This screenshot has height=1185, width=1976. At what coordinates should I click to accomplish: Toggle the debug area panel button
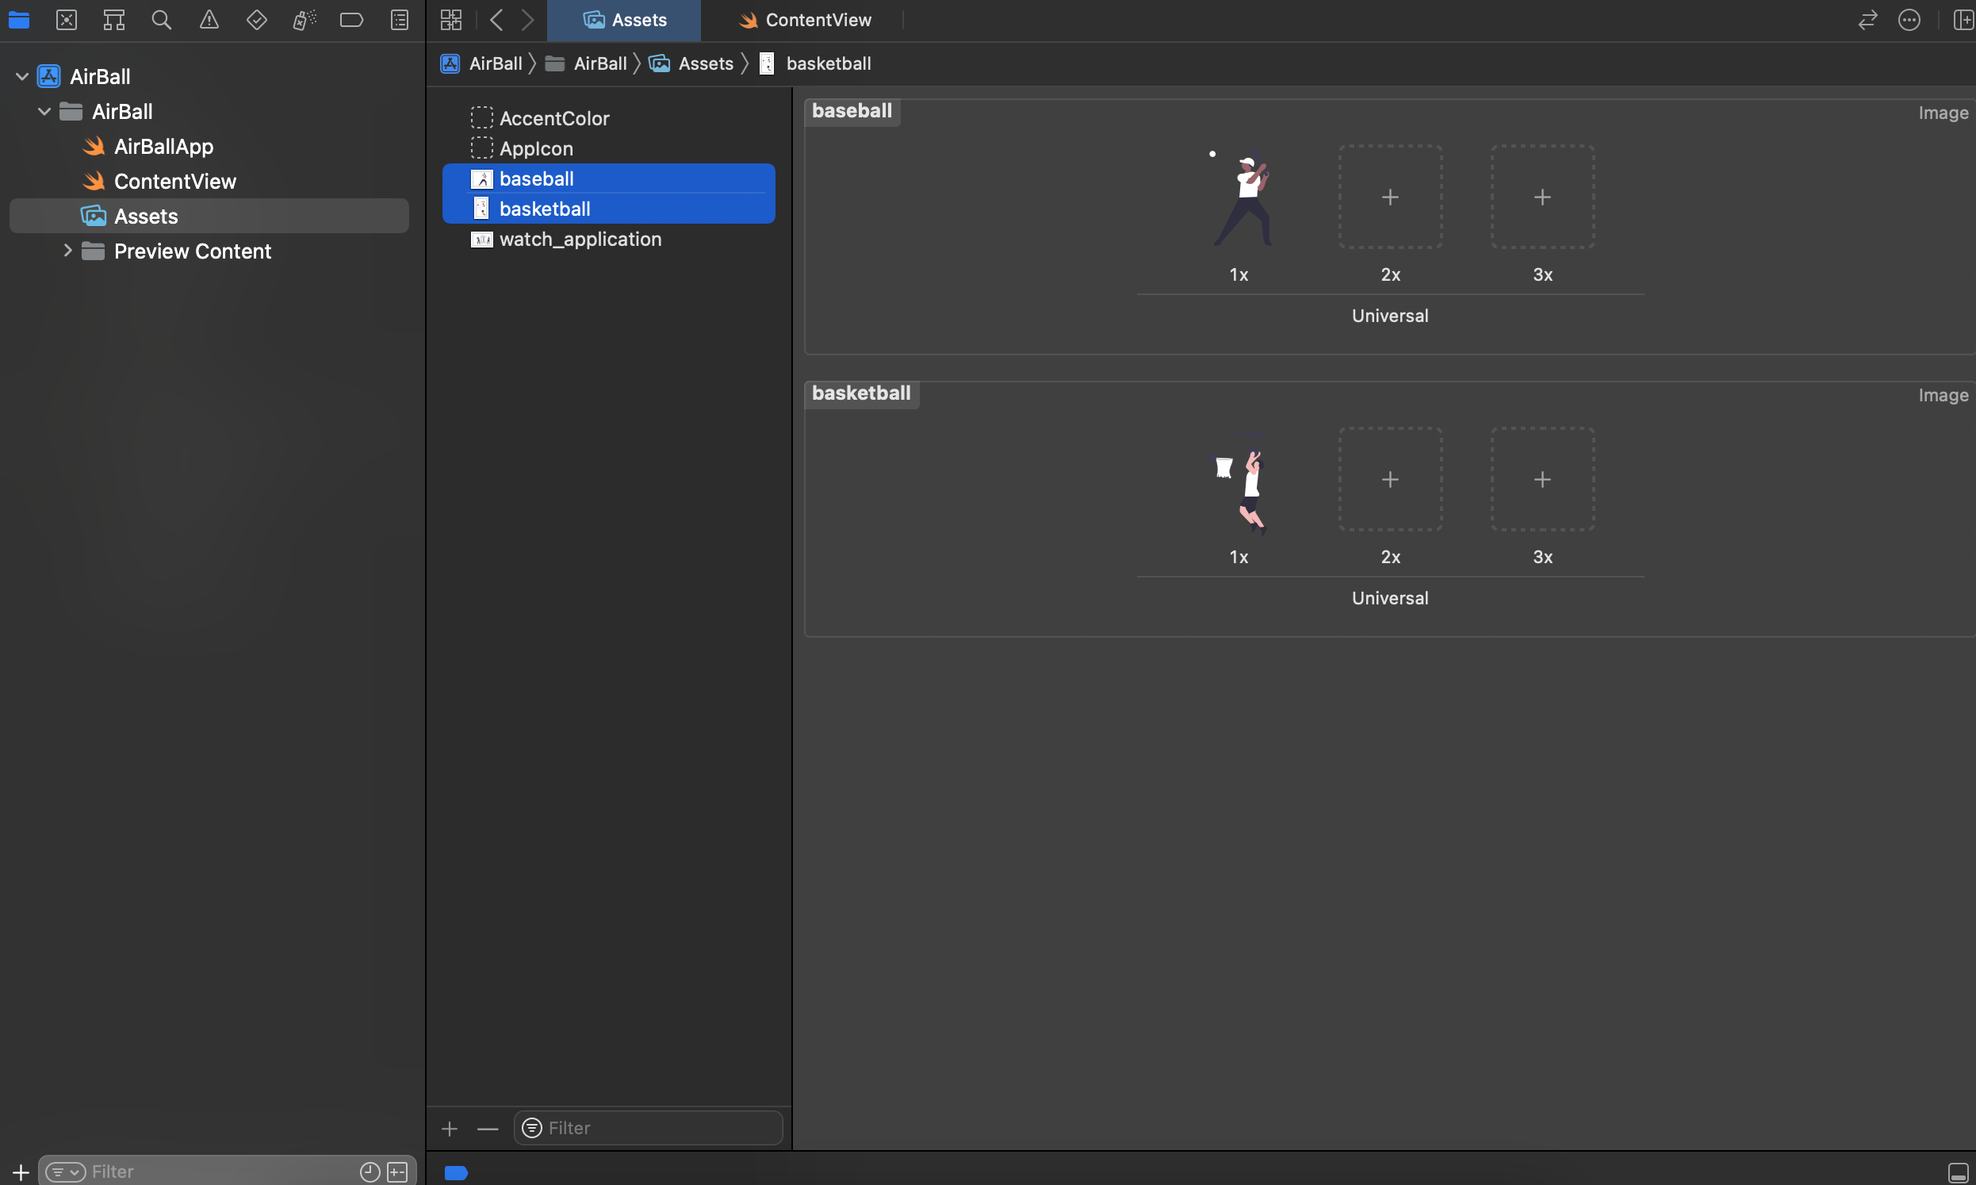click(1958, 1172)
